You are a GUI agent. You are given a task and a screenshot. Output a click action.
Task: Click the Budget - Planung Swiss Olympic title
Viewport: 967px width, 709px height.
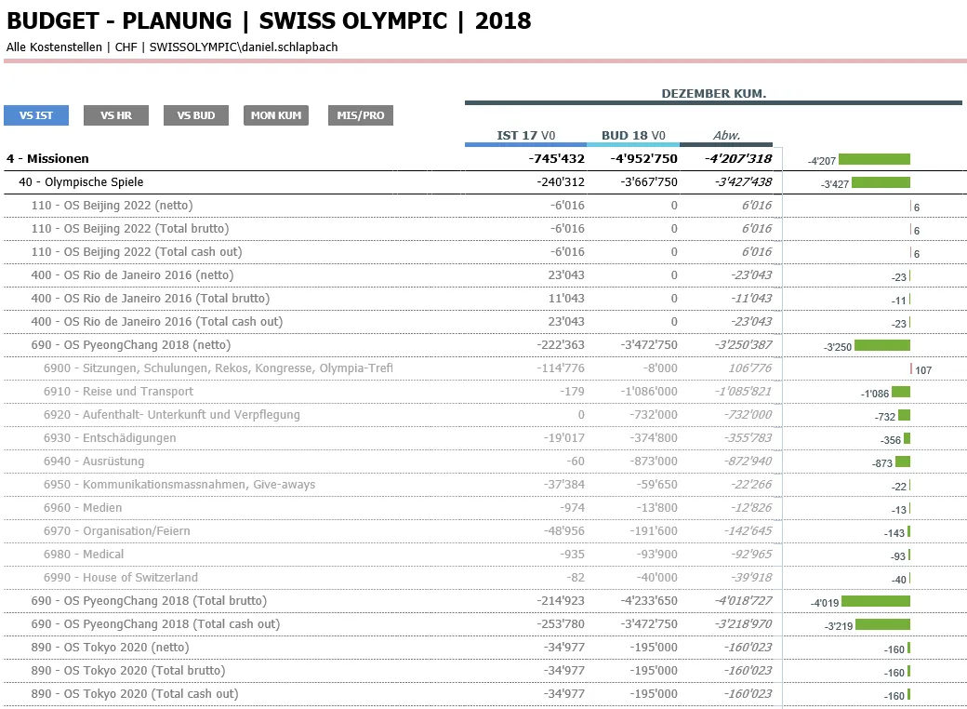click(x=269, y=20)
